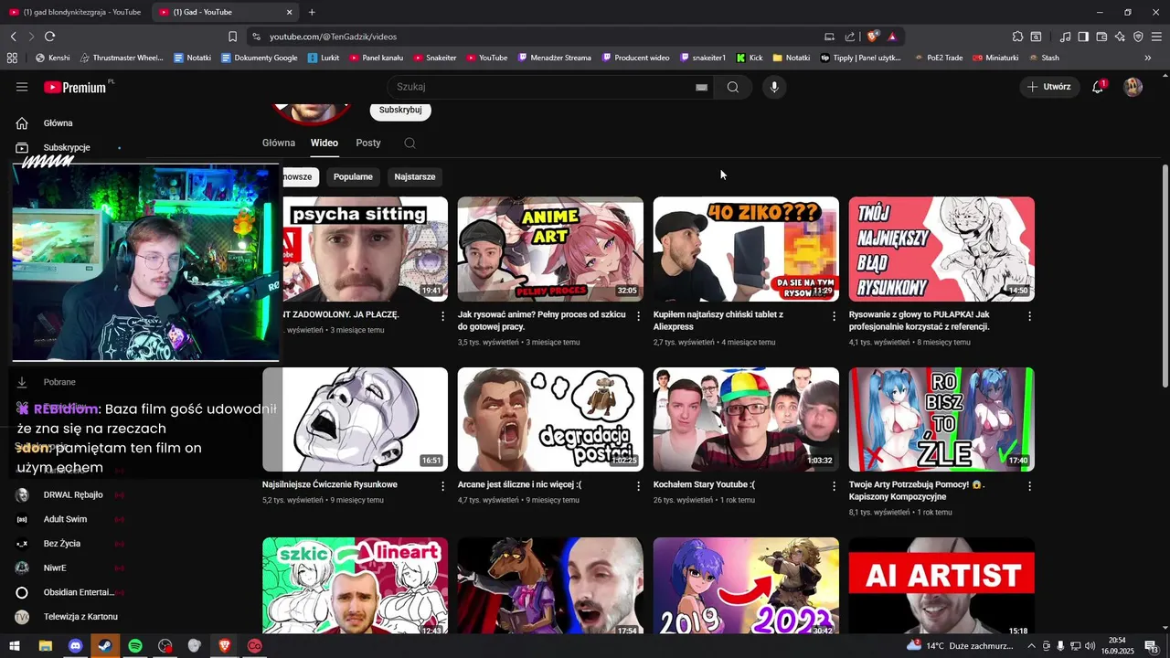This screenshot has height=658, width=1170.
Task: Filter videos by Popularne chip
Action: [x=353, y=176]
